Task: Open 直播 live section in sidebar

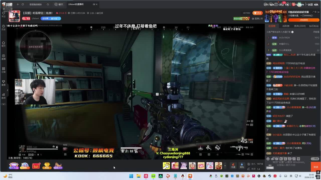Action: (4, 57)
